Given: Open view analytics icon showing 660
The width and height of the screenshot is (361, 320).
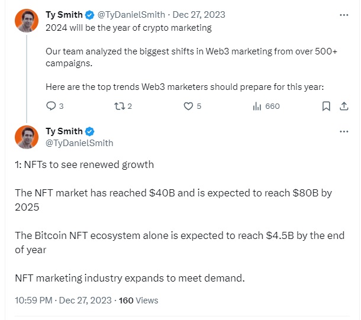Looking at the screenshot, I should [257, 106].
